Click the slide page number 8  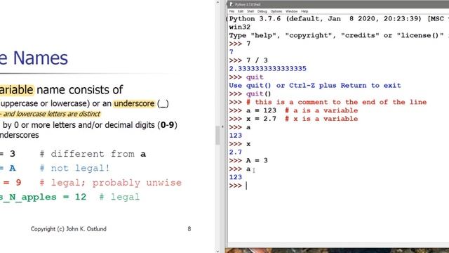[189, 229]
